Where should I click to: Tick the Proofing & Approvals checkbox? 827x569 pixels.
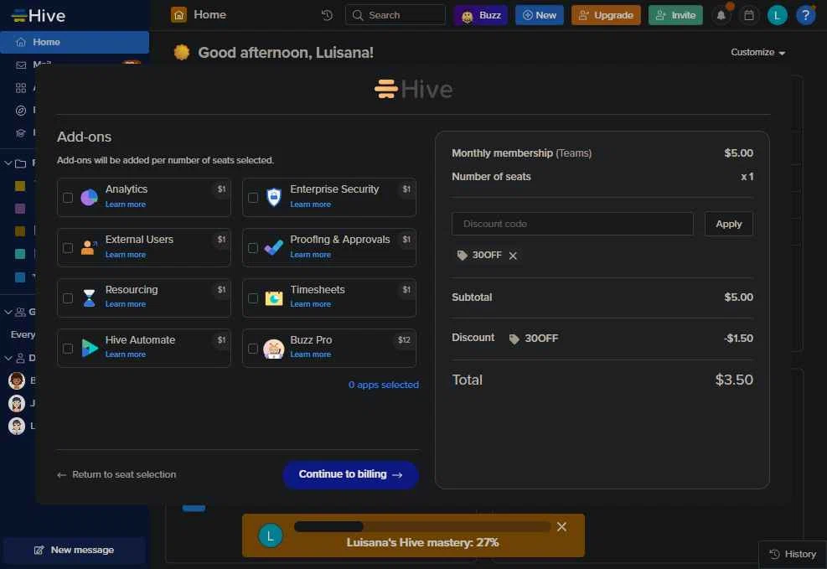[x=253, y=248]
